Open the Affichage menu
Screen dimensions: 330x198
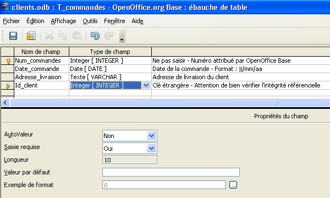(x=63, y=21)
